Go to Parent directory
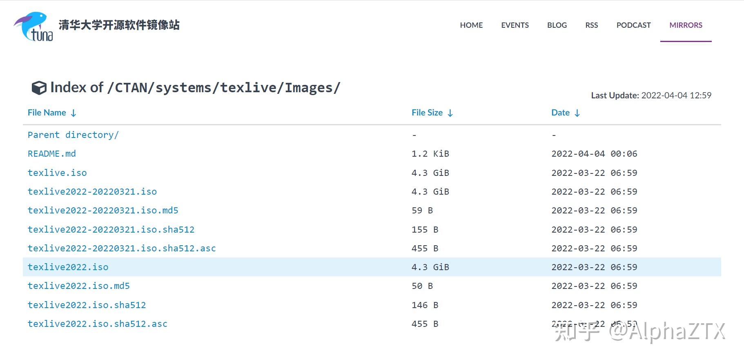This screenshot has height=364, width=744. [73, 135]
